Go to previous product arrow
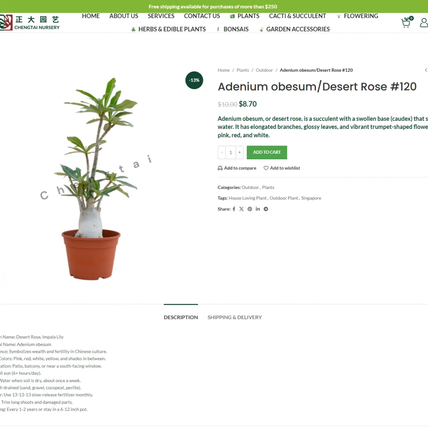 click(x=426, y=70)
